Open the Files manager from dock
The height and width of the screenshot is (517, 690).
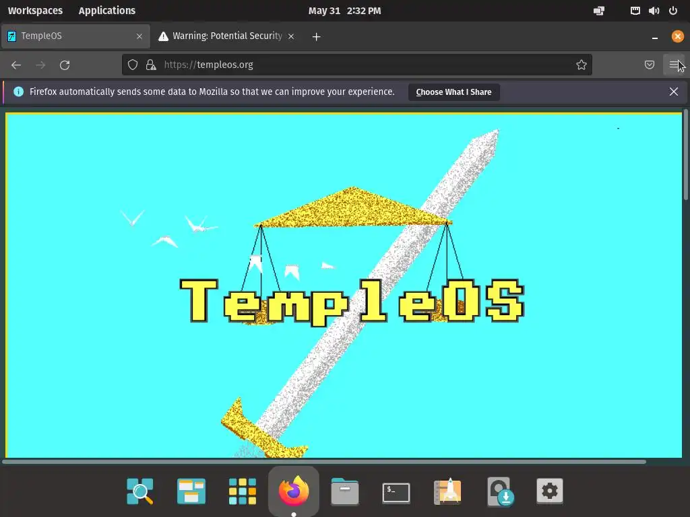click(345, 491)
